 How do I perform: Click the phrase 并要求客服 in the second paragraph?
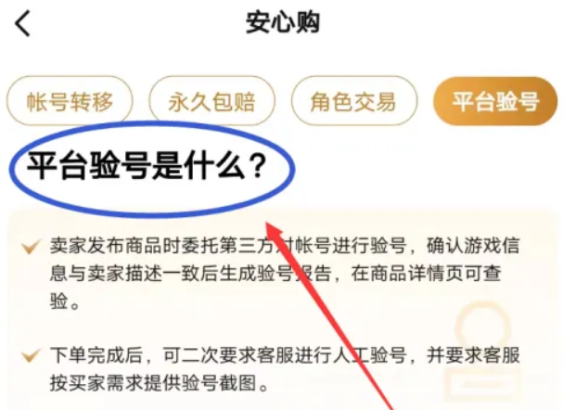(x=473, y=355)
